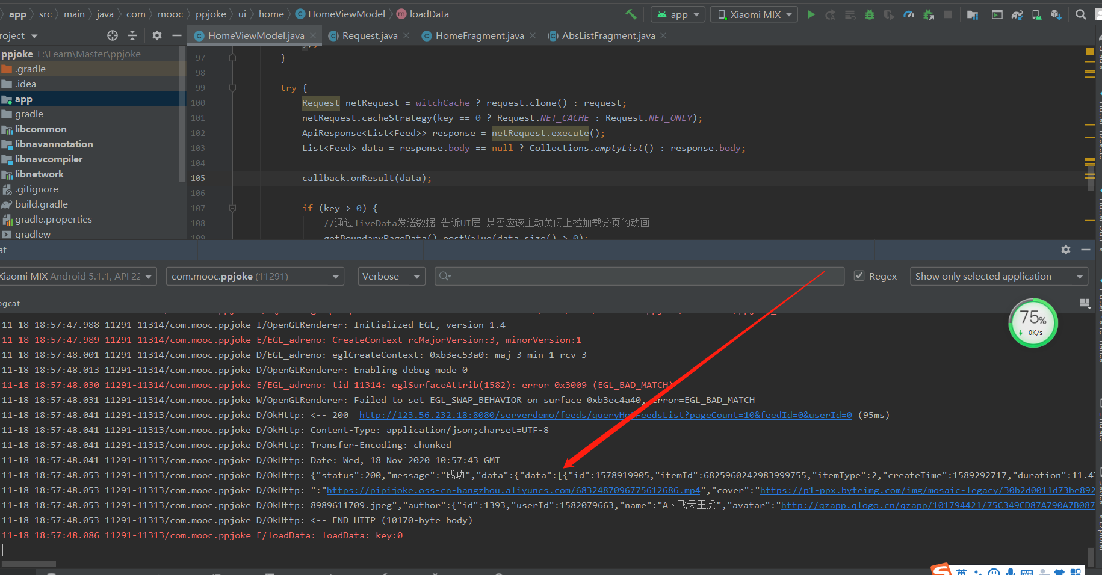The width and height of the screenshot is (1102, 575).
Task: Click Run with Coverage shield icon
Action: [888, 14]
